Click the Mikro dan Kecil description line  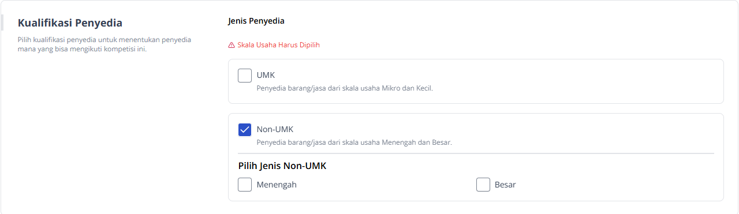tap(345, 88)
